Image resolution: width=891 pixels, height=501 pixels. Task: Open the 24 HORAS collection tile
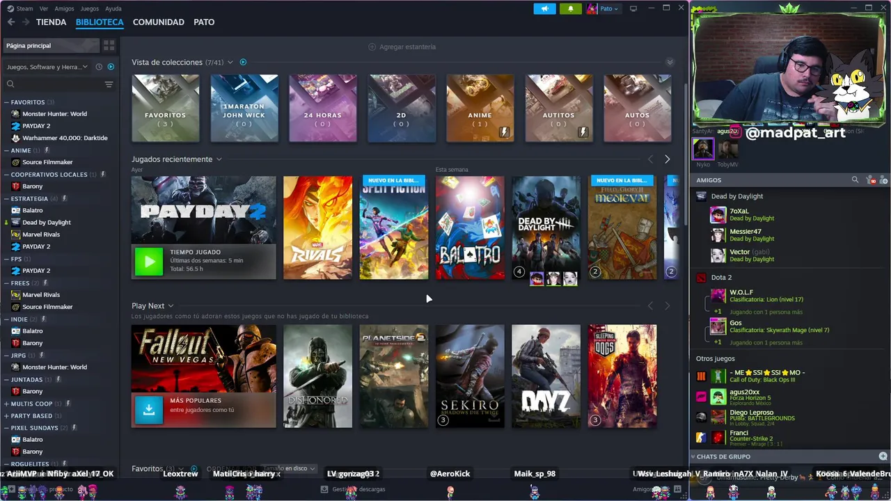coord(323,108)
